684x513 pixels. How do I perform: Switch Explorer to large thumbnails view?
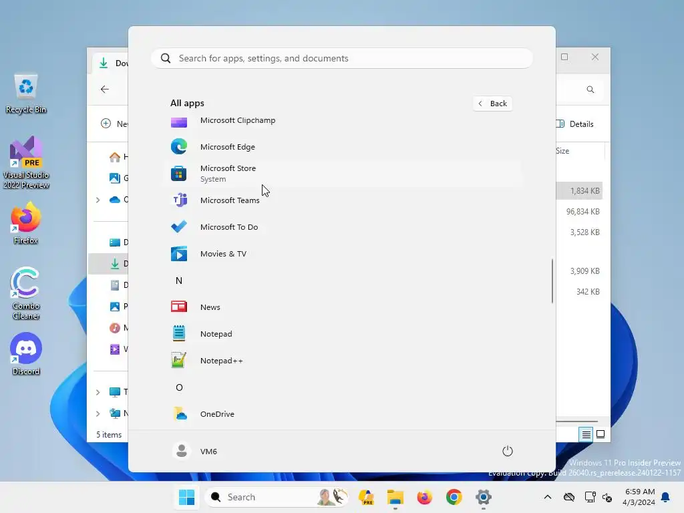click(601, 434)
